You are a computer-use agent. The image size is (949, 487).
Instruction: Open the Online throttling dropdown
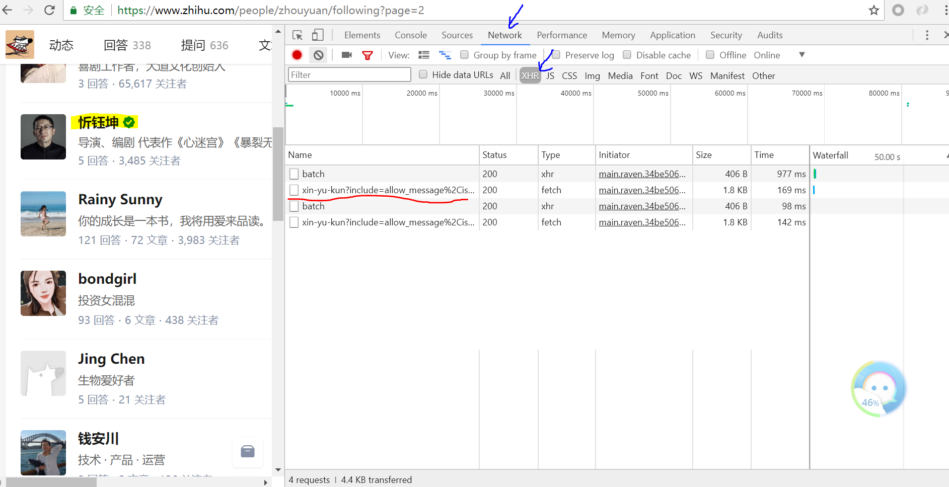click(x=779, y=55)
